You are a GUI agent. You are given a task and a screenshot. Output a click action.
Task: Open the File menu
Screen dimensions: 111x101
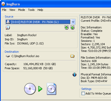4,10
